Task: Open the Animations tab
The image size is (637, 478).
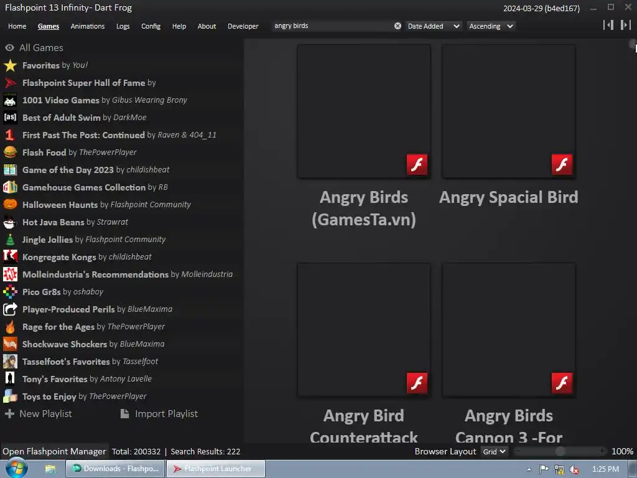Action: tap(87, 26)
